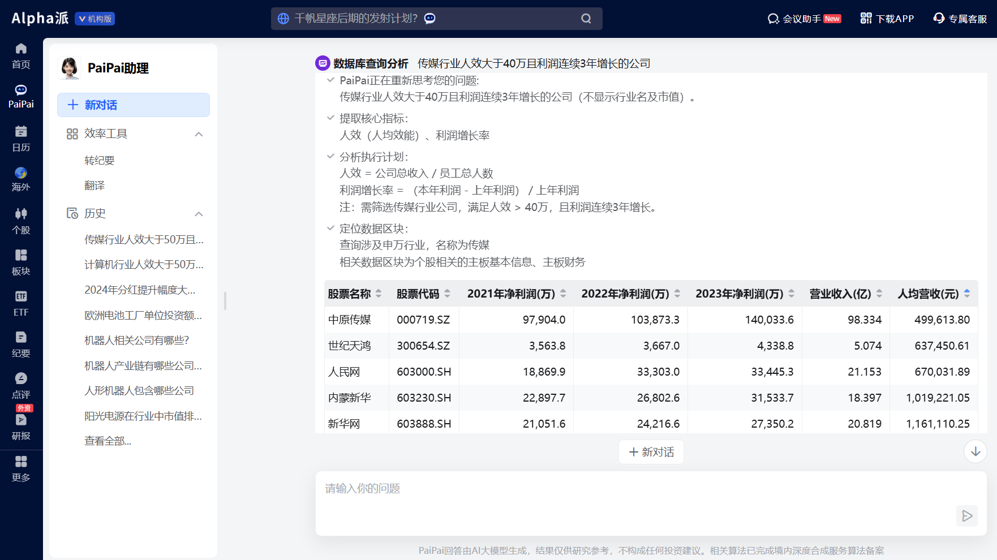
Task: Collapse the 效率工具 section
Action: [x=199, y=134]
